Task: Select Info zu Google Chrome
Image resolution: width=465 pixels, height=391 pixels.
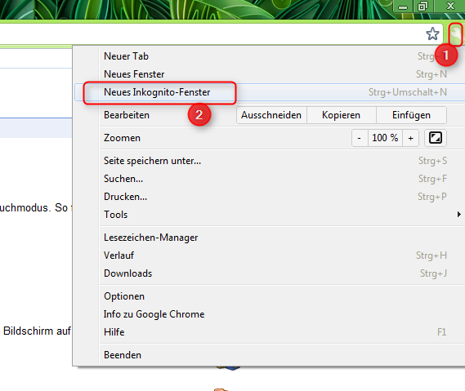Action: click(x=270, y=314)
